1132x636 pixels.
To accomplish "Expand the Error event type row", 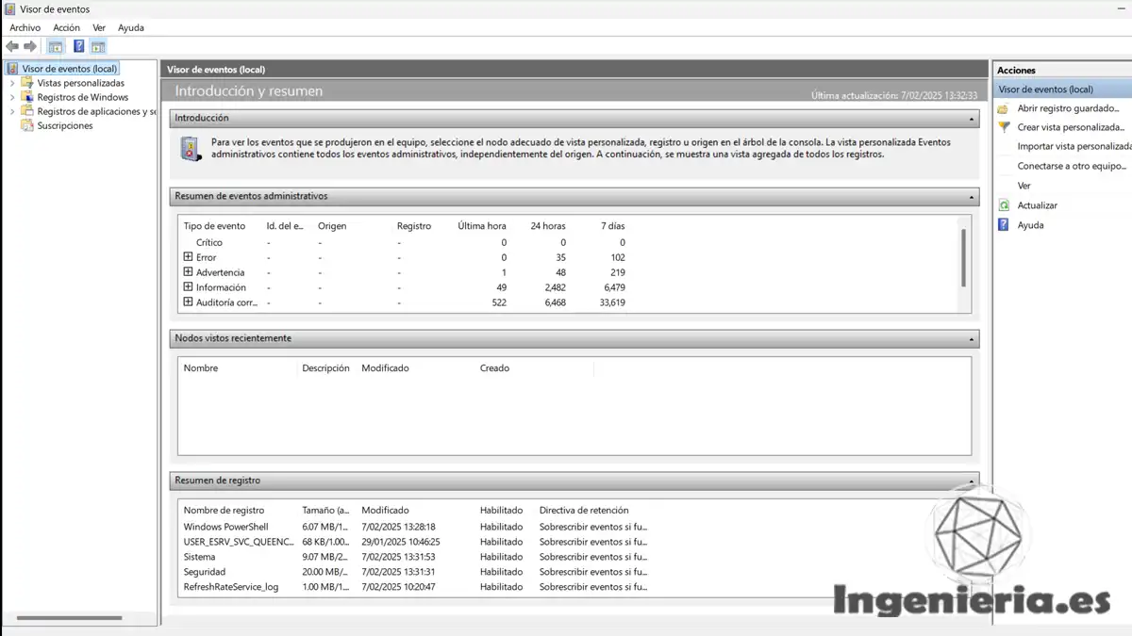I will coord(188,257).
